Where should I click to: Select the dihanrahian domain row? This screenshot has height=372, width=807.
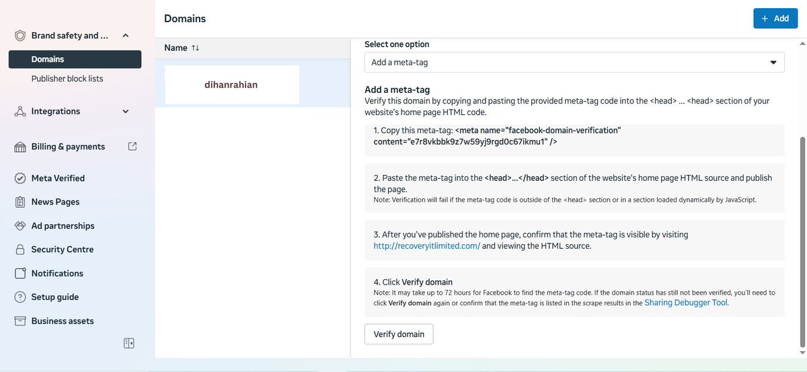point(253,85)
